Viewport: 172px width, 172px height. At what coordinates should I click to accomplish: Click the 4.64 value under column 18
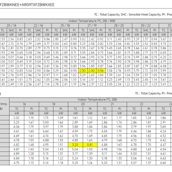(46, 131)
